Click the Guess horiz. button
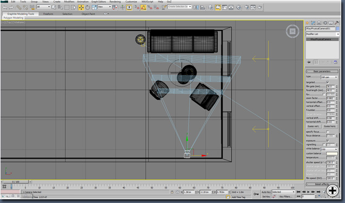Image resolution: width=345 pixels, height=203 pixels. pos(330,126)
